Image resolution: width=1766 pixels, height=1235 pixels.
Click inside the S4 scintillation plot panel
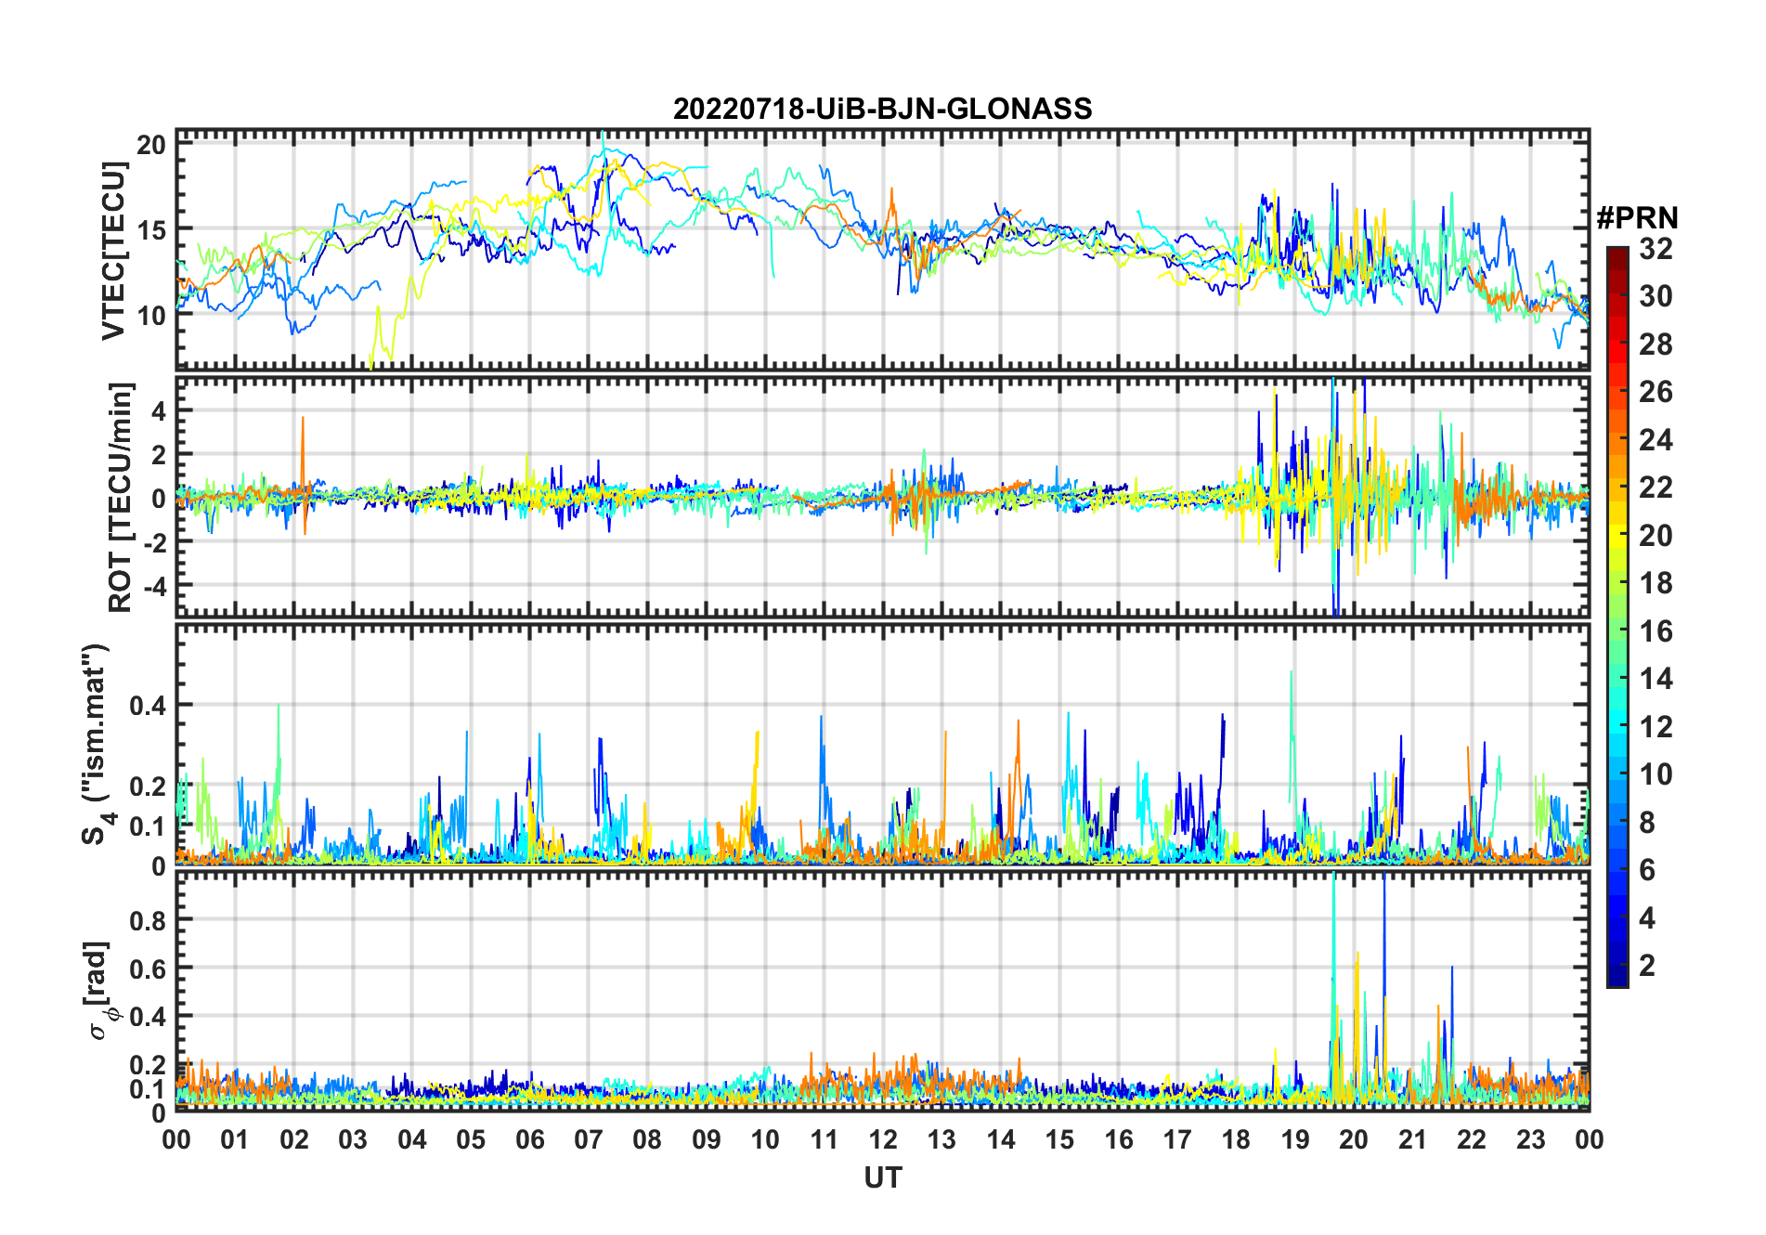(882, 744)
